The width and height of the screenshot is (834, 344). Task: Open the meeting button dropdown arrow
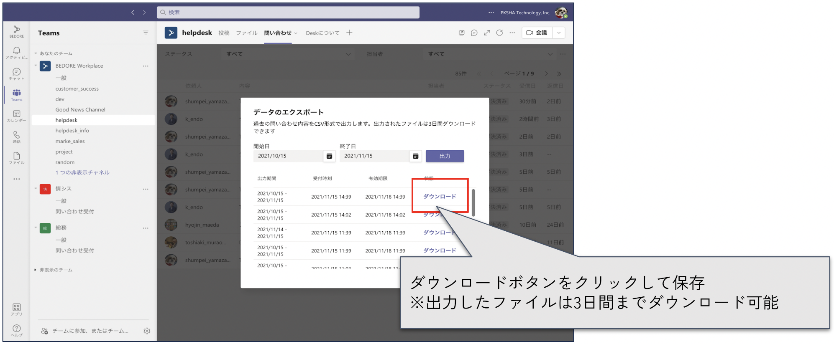click(559, 33)
